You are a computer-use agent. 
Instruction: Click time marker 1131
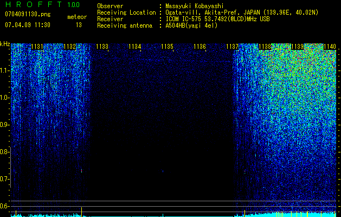click(x=37, y=46)
